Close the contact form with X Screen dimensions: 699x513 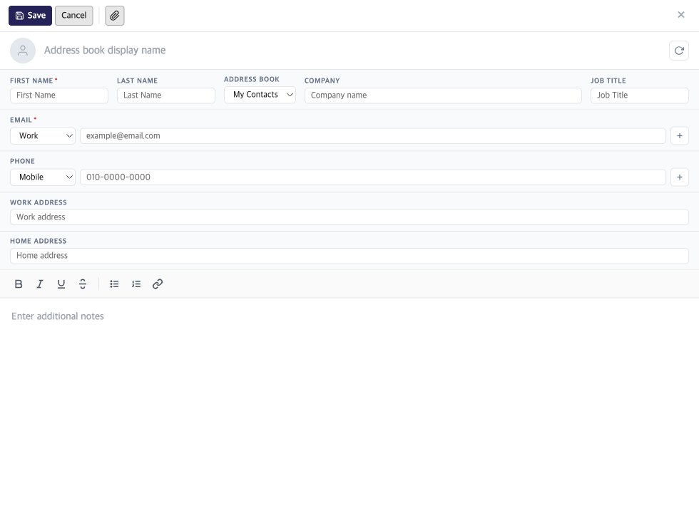click(x=680, y=15)
